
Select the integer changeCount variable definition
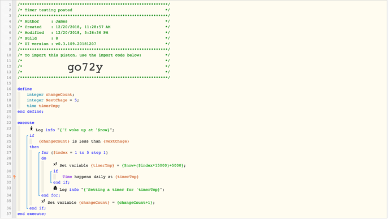point(50,95)
